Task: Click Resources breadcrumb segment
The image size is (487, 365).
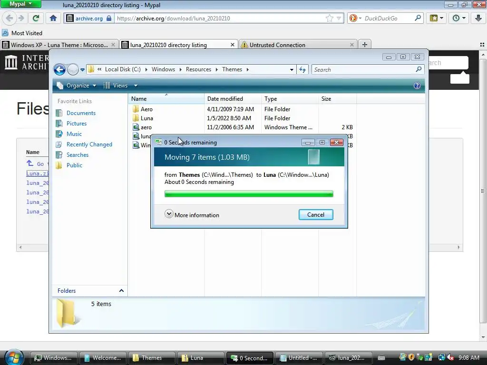Action: [x=198, y=69]
